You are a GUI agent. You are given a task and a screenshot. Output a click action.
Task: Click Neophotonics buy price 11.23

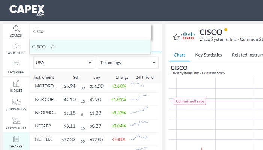[x=95, y=113]
